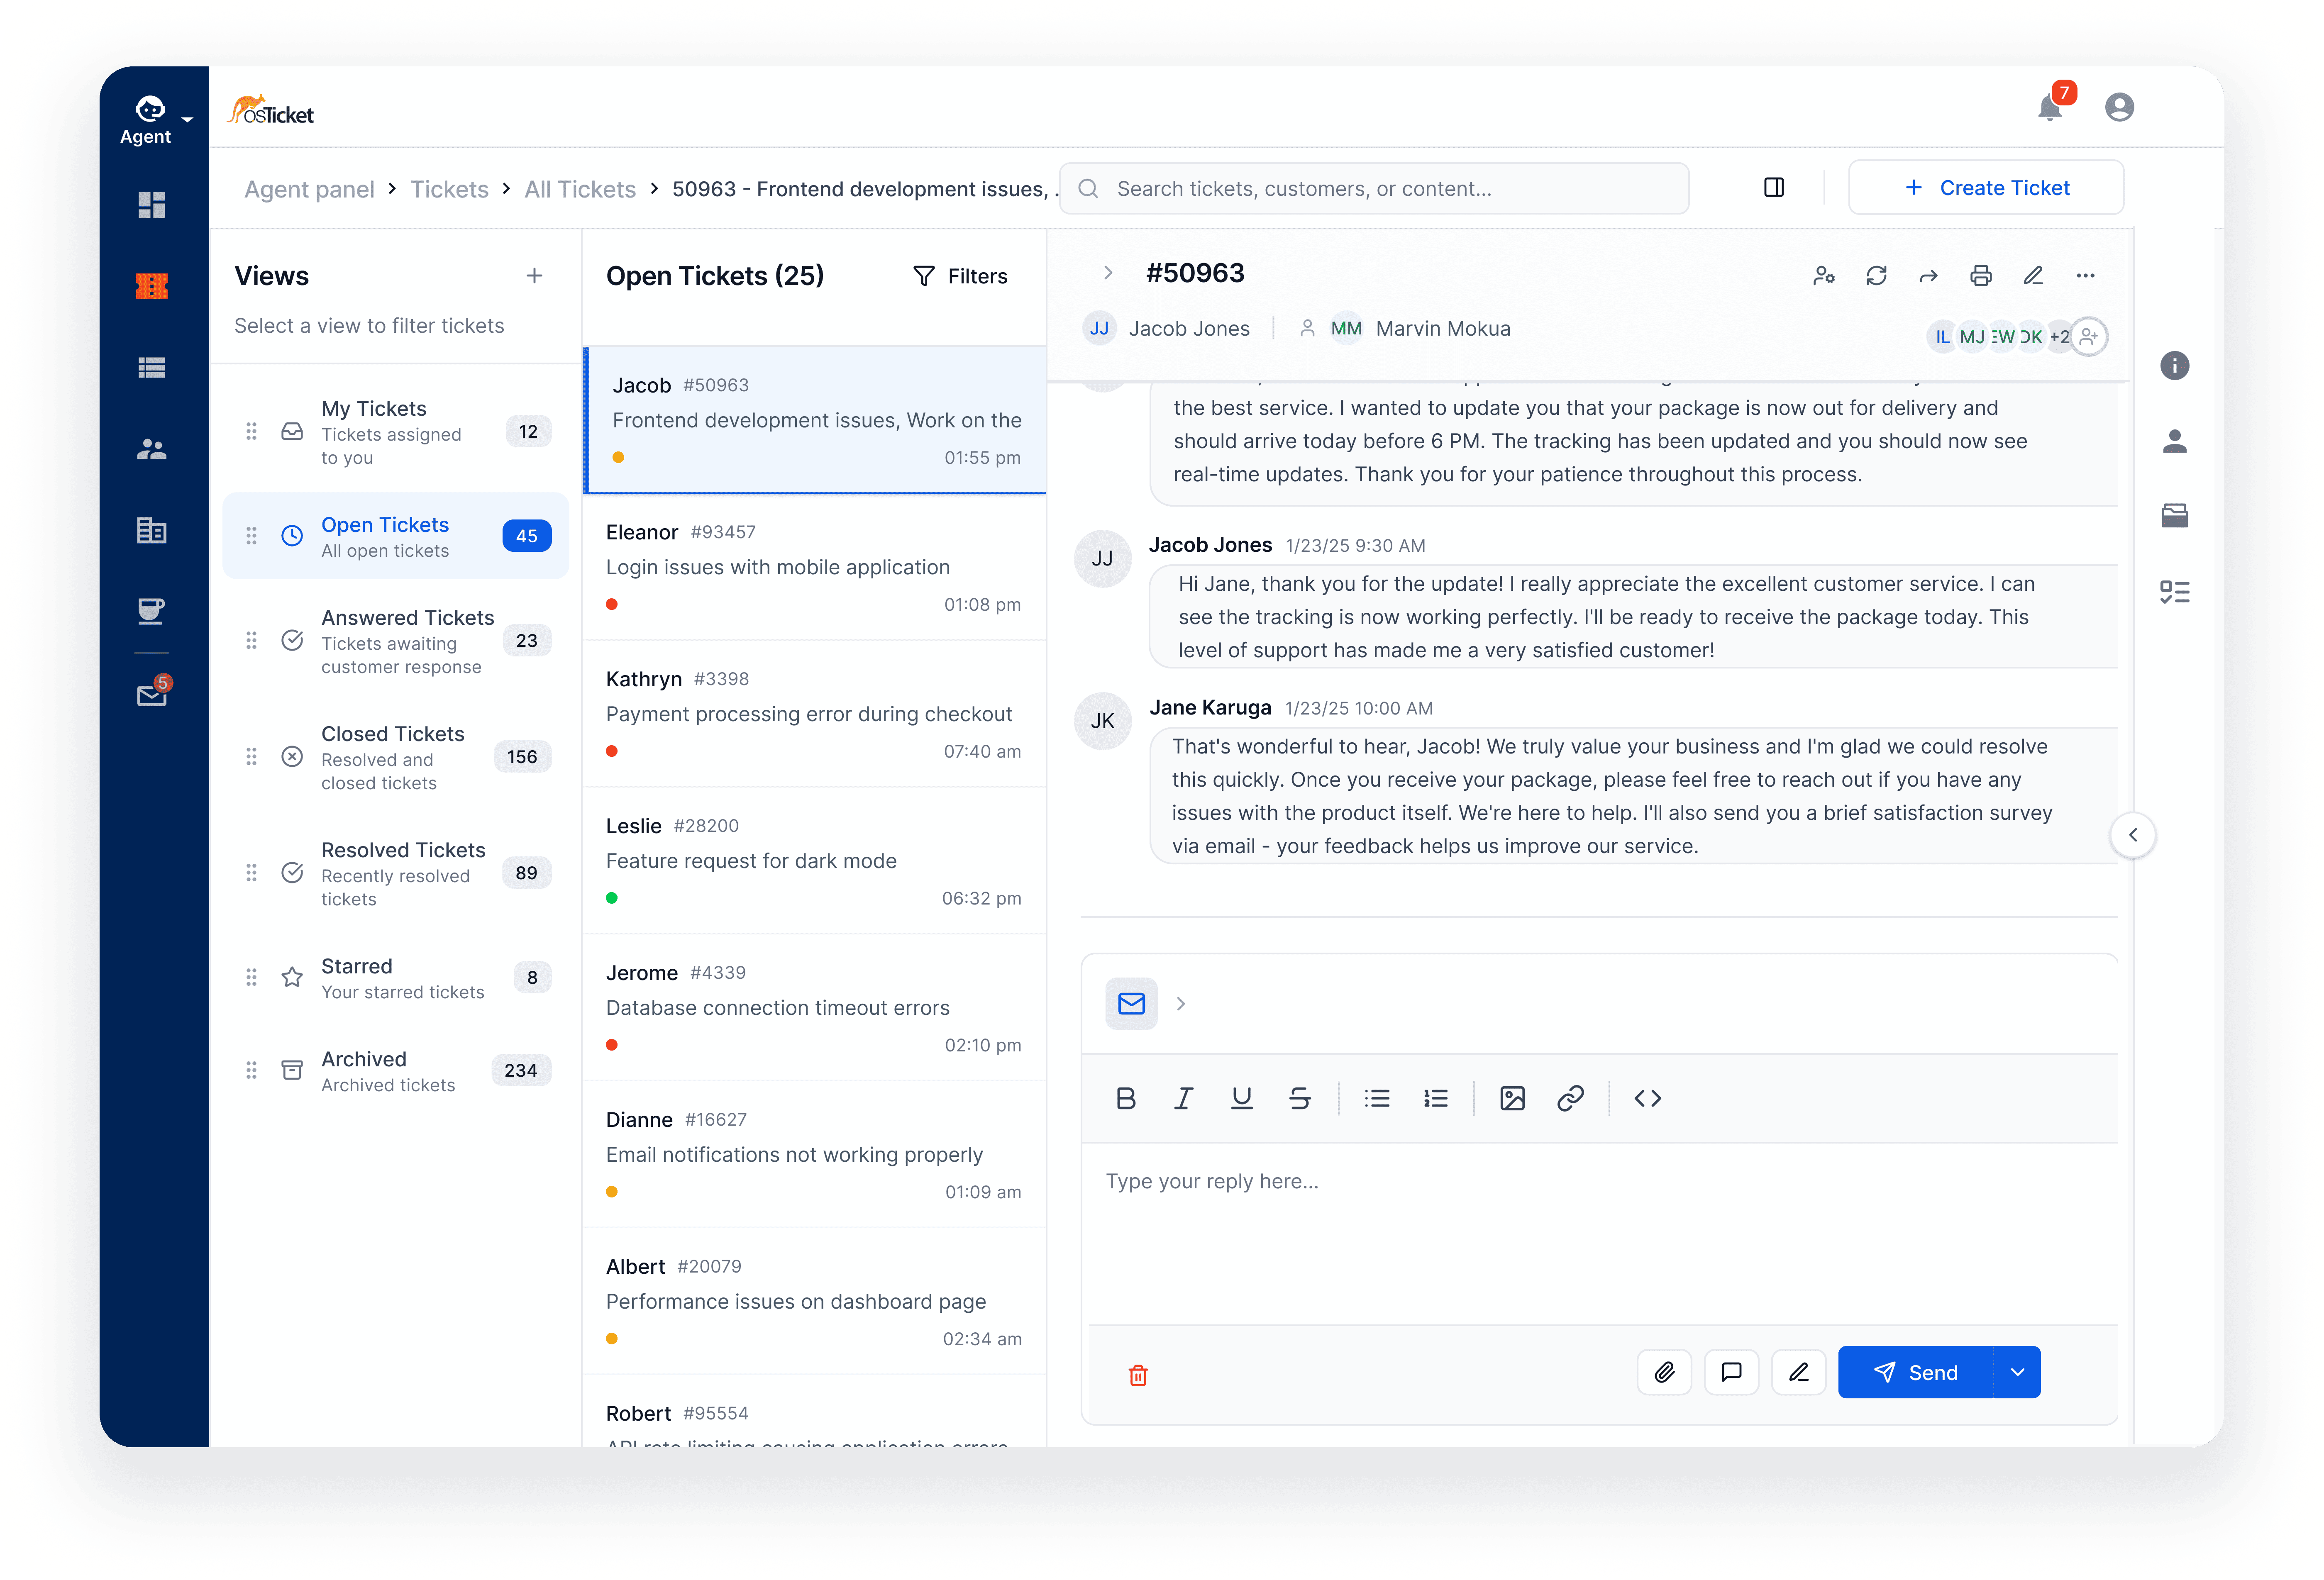Click the print ticket icon
This screenshot has width=2324, height=1580.
point(1980,276)
